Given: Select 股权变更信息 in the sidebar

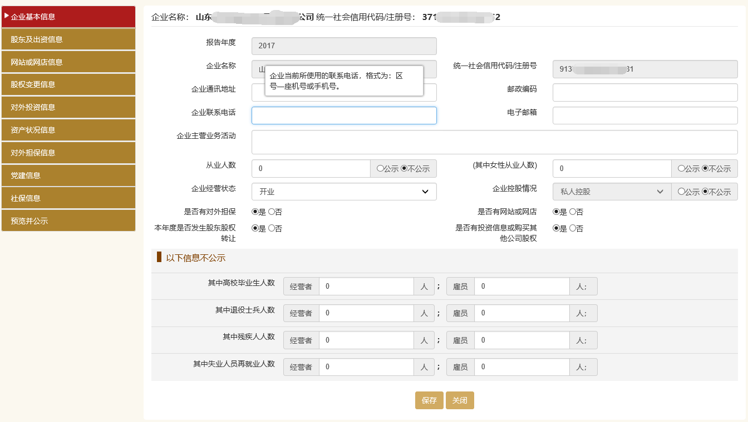Looking at the screenshot, I should click(x=68, y=84).
